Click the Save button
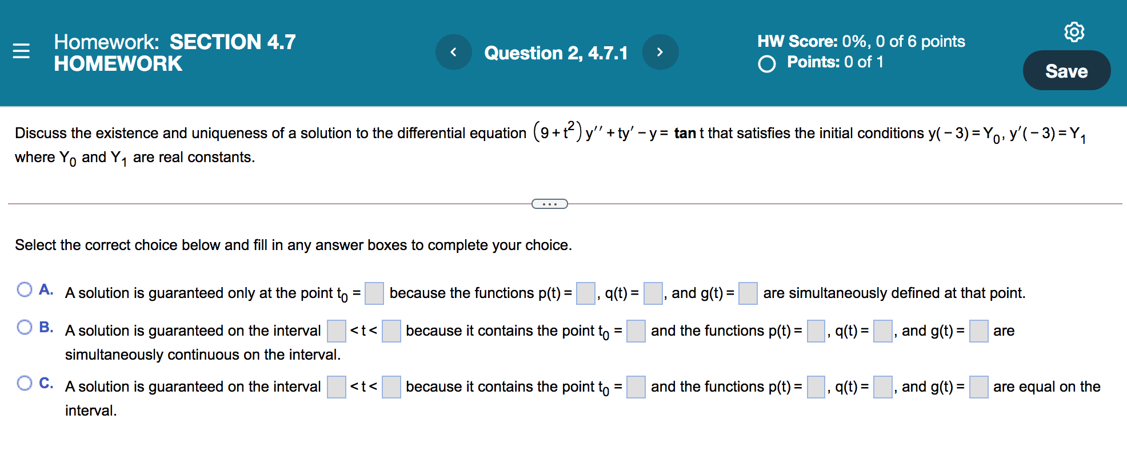The image size is (1127, 451). point(1066,71)
